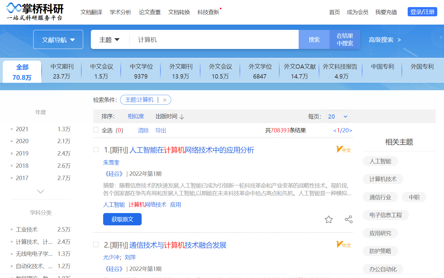Switch to the 中国专利 tab
The width and height of the screenshot is (444, 278).
click(382, 67)
